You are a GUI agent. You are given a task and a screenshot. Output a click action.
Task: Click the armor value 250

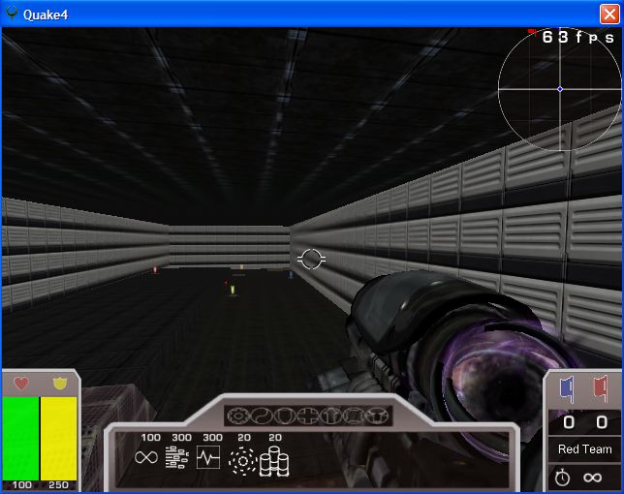point(58,485)
